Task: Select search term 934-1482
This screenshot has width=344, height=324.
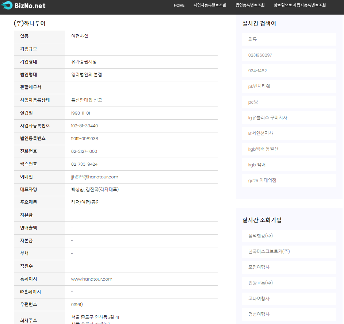Action: 289,71
